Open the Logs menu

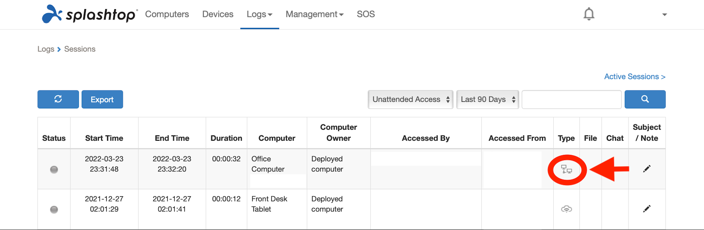click(x=260, y=14)
